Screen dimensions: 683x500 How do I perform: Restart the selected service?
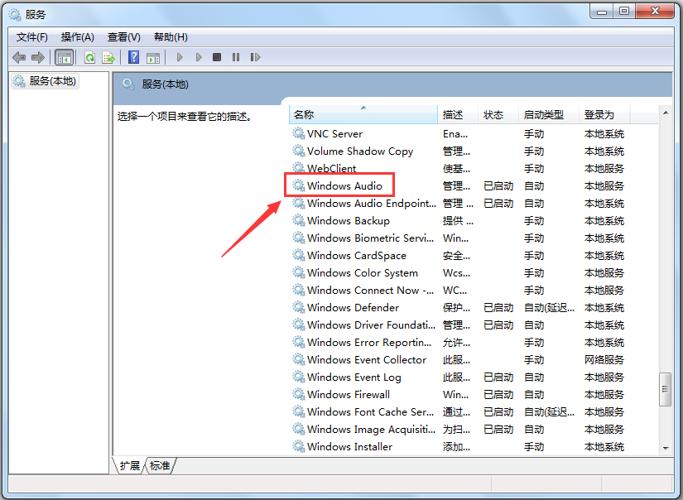[x=255, y=56]
